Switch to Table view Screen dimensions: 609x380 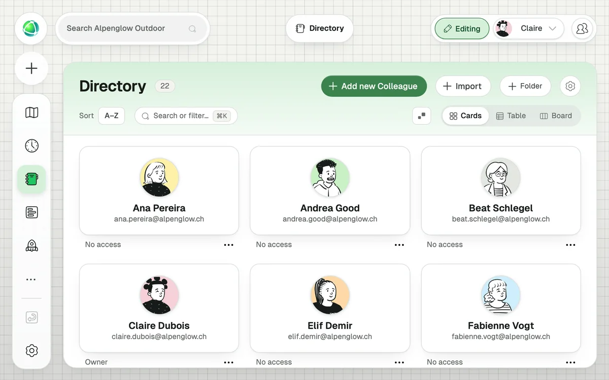pos(511,116)
